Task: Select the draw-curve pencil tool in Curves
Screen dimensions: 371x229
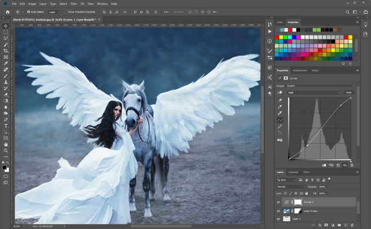Action: [279, 126]
